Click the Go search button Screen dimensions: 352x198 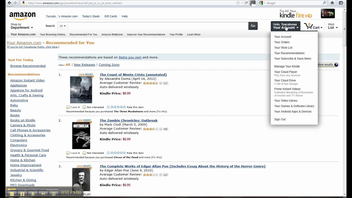[253, 26]
